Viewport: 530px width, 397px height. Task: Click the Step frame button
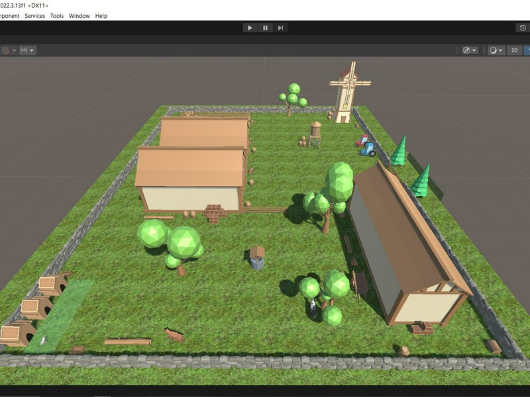[x=280, y=28]
